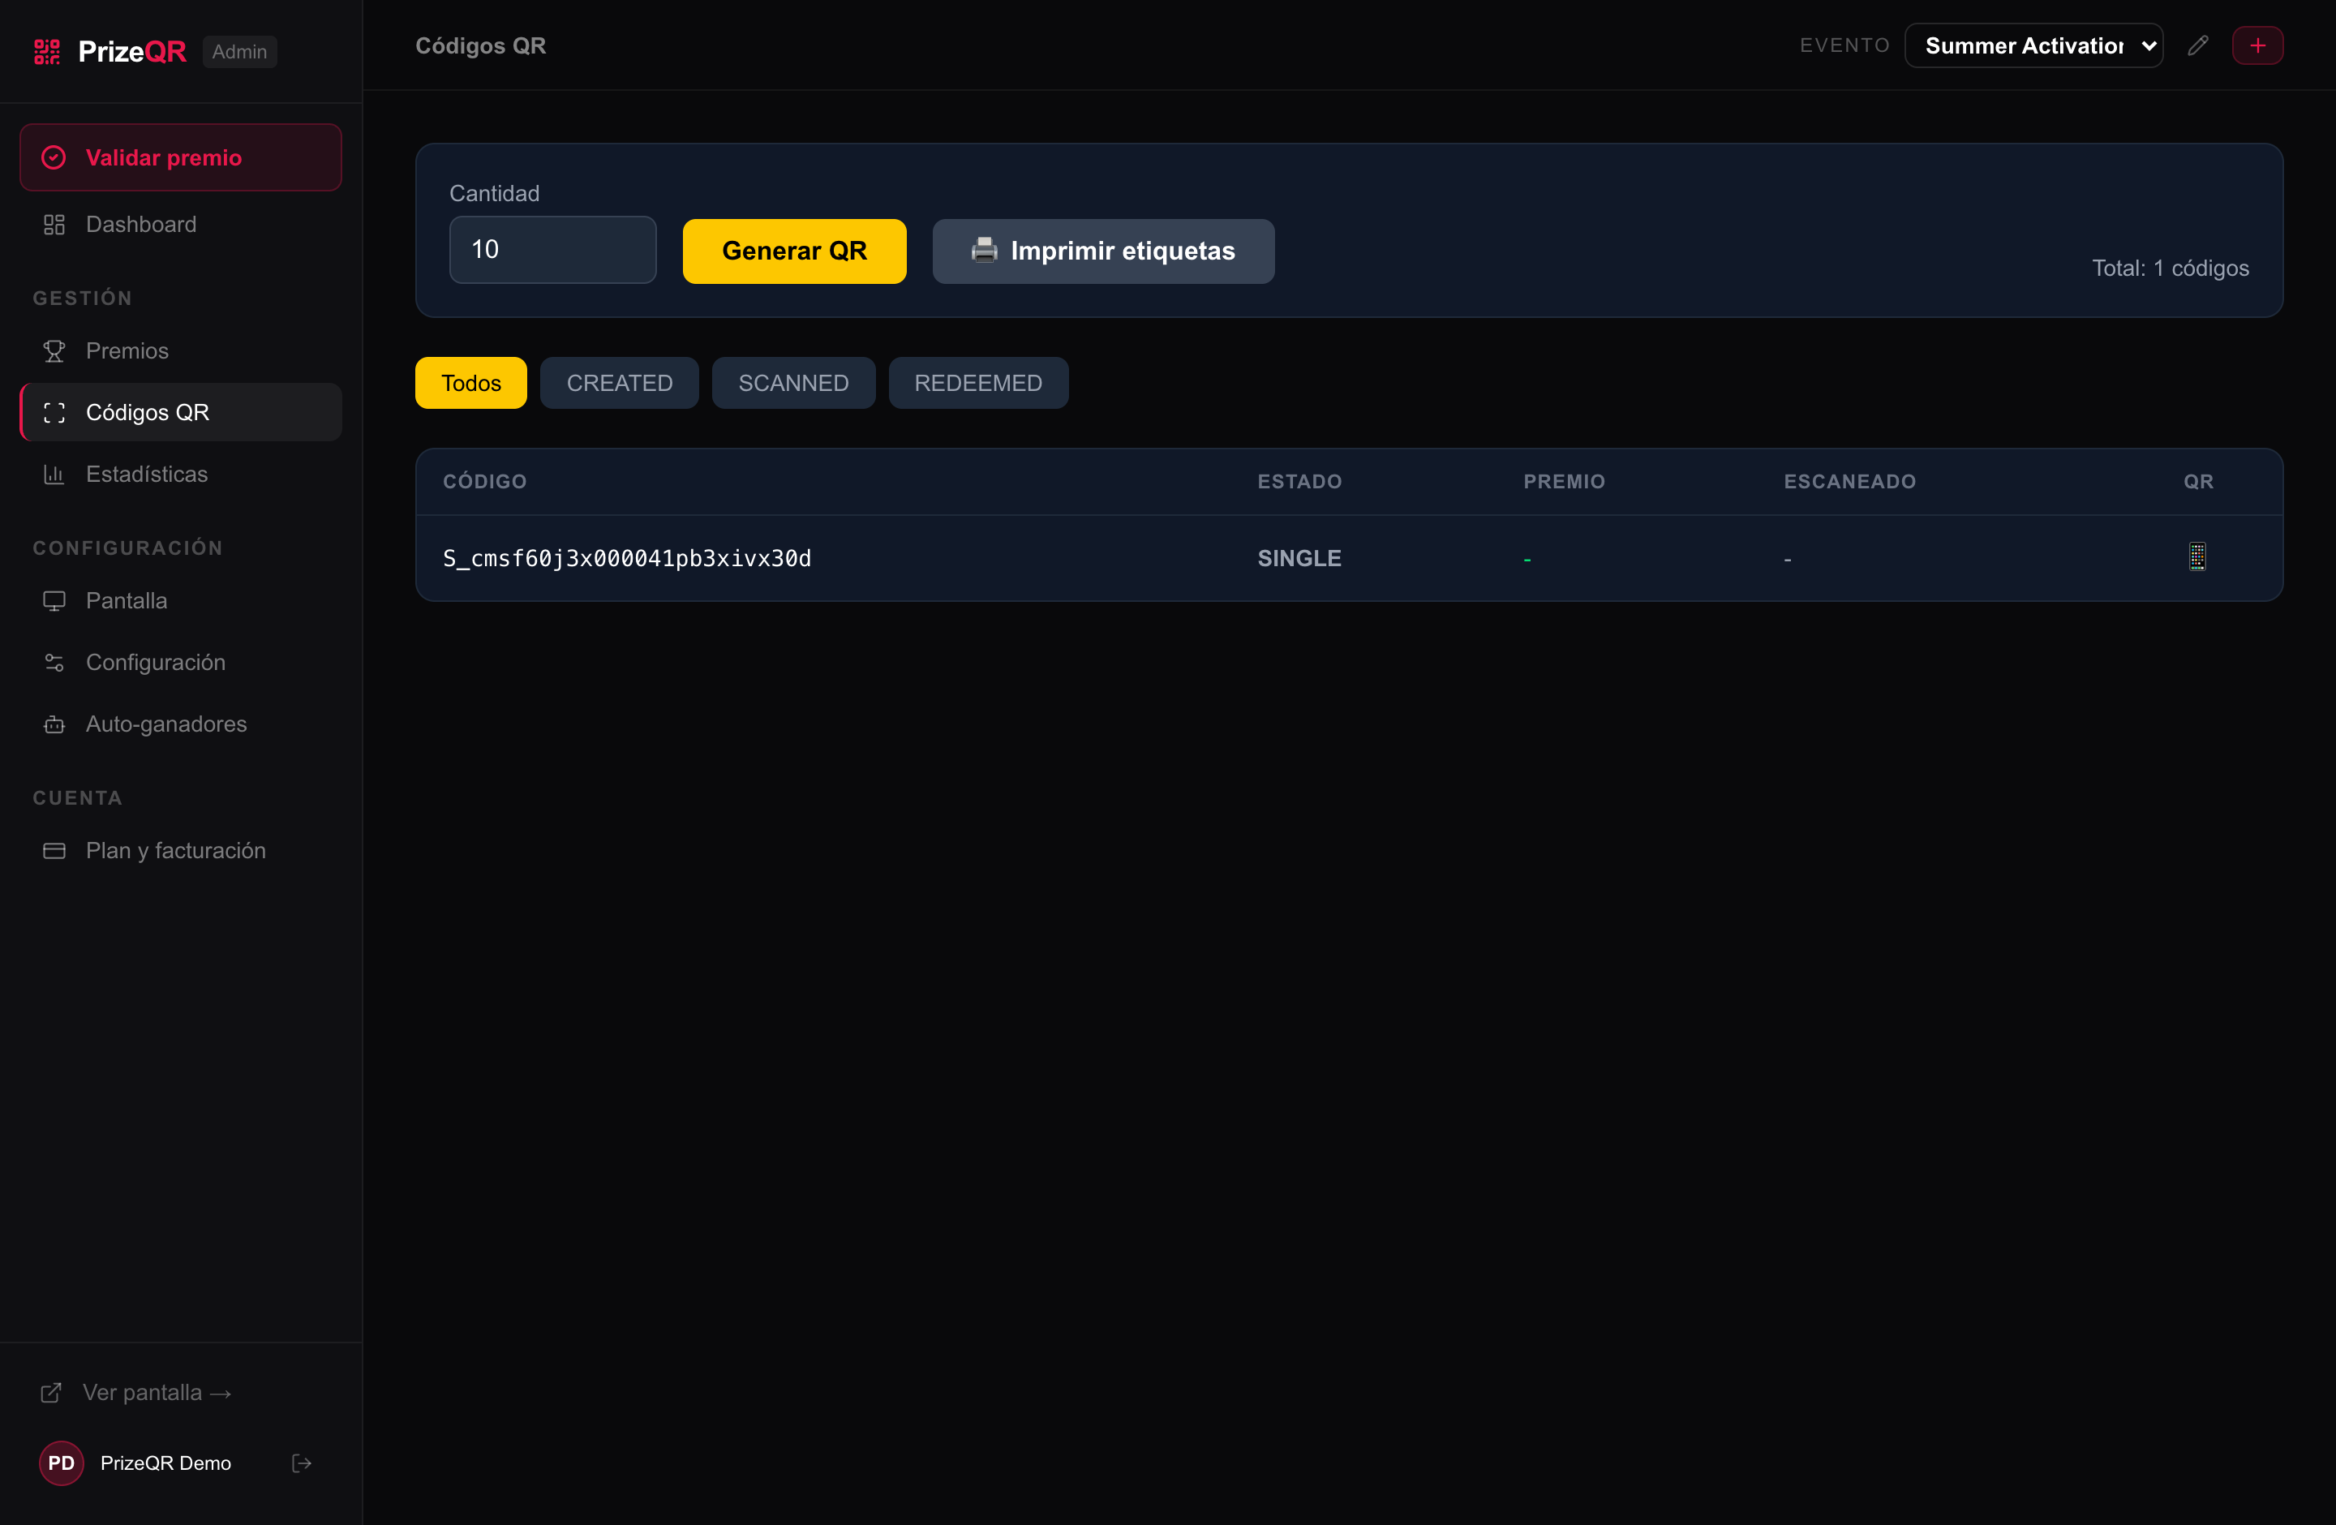Click PrizeQR Demo account name

(x=166, y=1463)
